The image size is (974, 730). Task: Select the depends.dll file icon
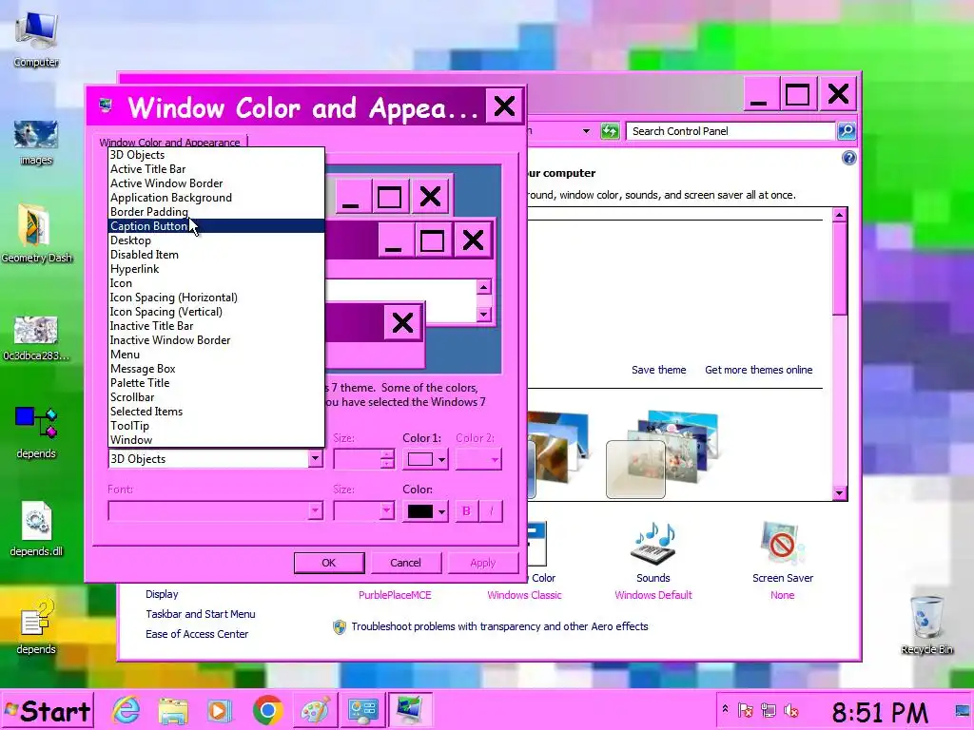36,528
